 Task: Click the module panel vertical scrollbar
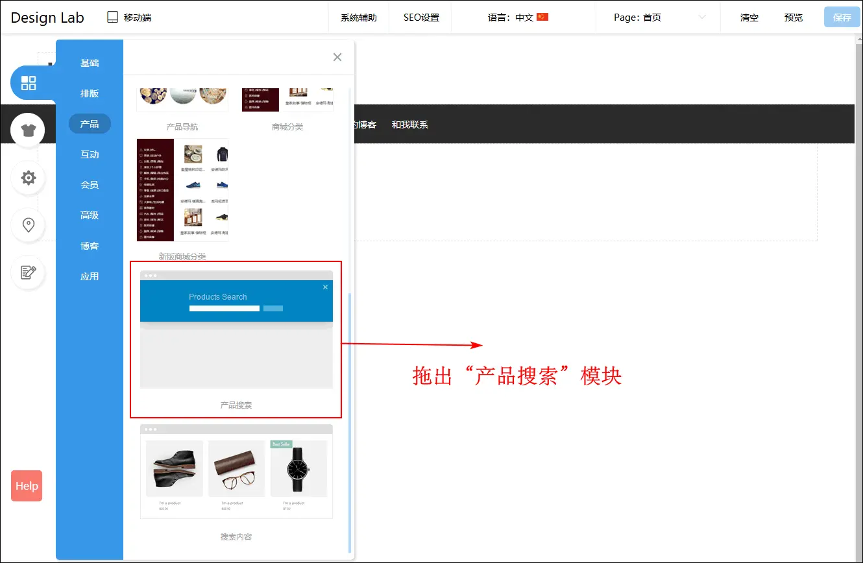[x=350, y=422]
